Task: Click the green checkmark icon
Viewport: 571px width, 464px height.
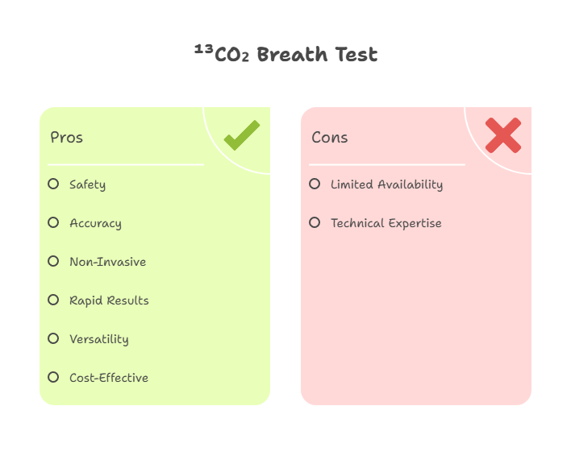Action: click(x=242, y=135)
